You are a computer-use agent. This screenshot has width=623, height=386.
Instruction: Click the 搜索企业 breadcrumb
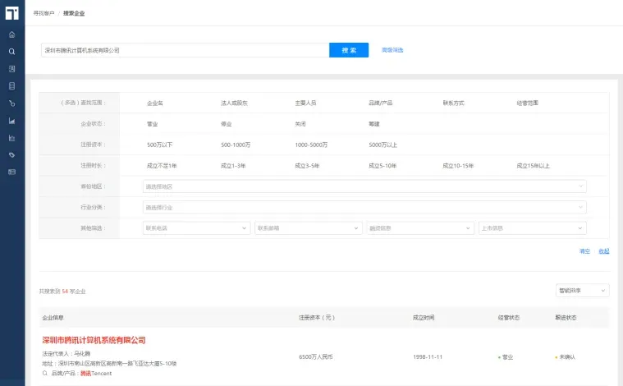[74, 13]
